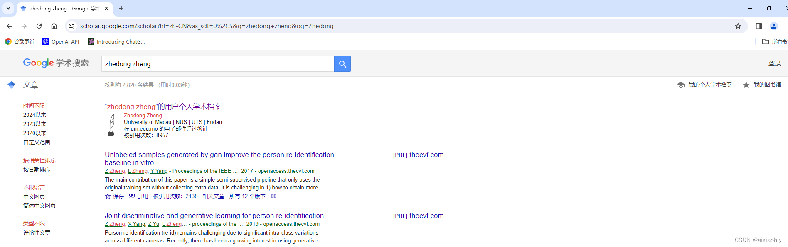Screen dimensions: 788x247
Task: Open the Chrome profile avatar
Action: coord(774,26)
